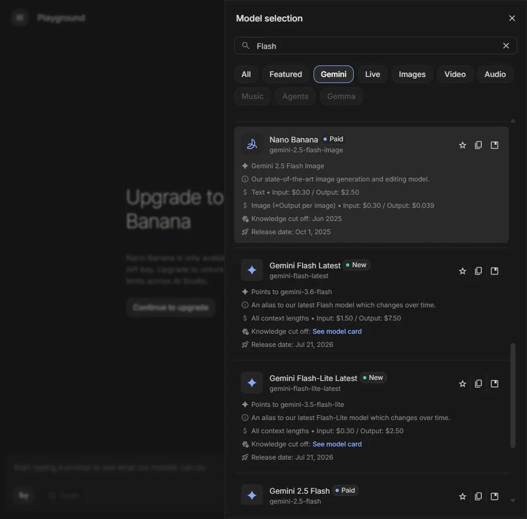
Task: Click the 'Release date: Oct 1, 2025' line
Action: point(290,232)
